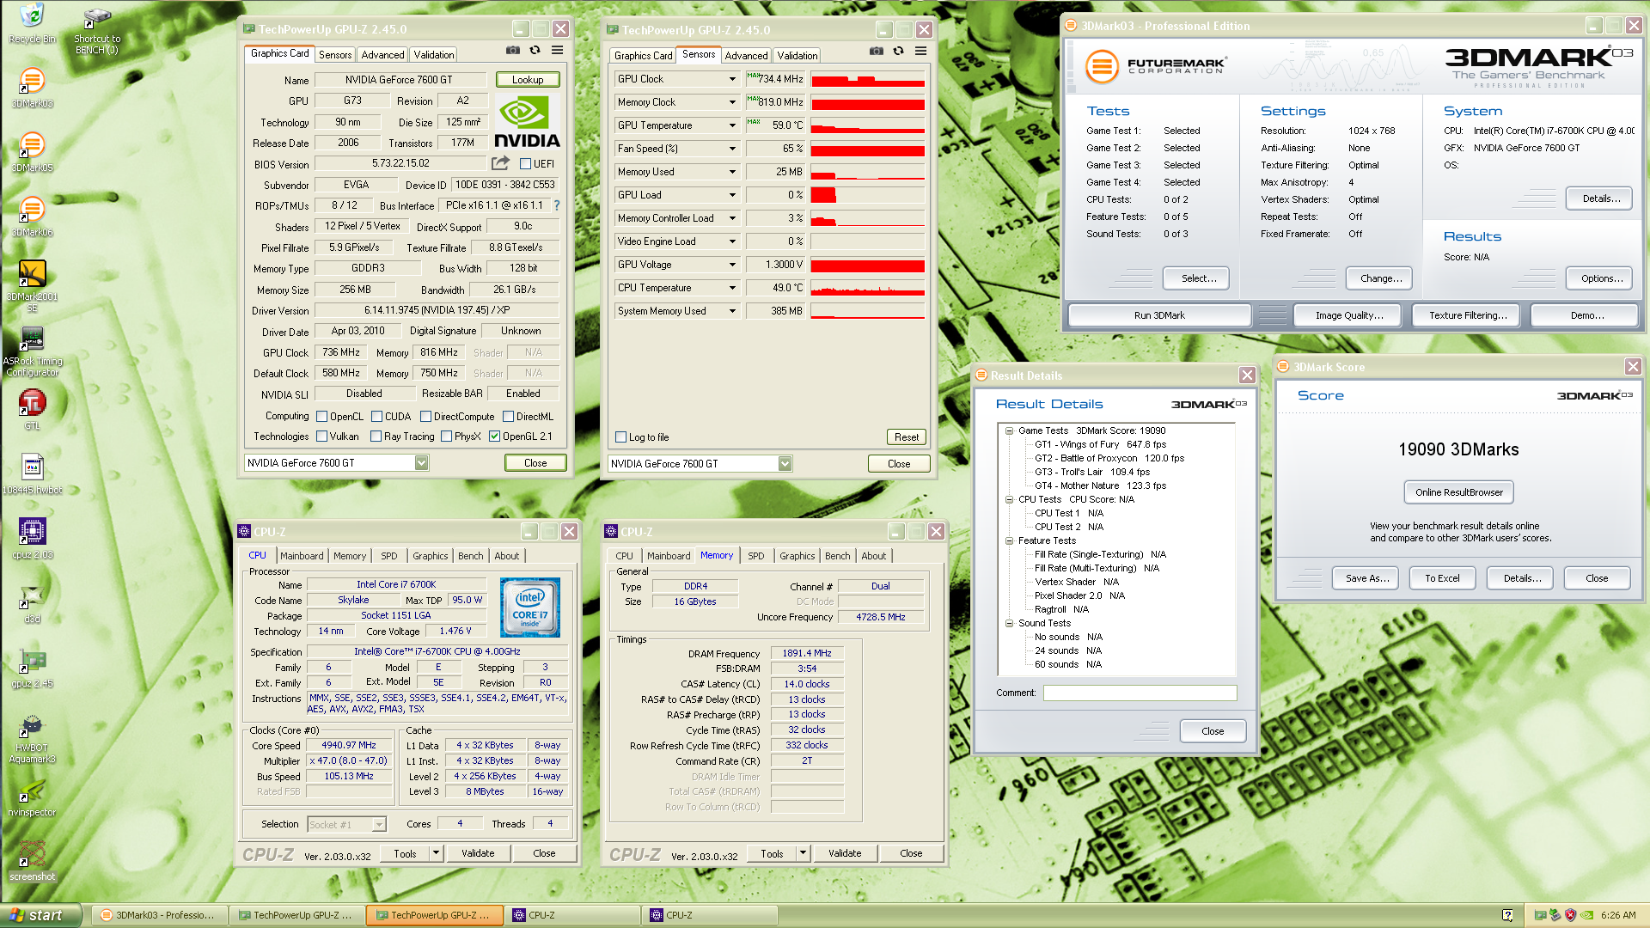Click the GPU Load sensor graph
Screen dimensions: 1650x928
(867, 195)
